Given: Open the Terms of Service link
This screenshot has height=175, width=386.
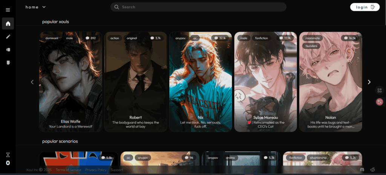Looking at the screenshot, I should pos(68,170).
